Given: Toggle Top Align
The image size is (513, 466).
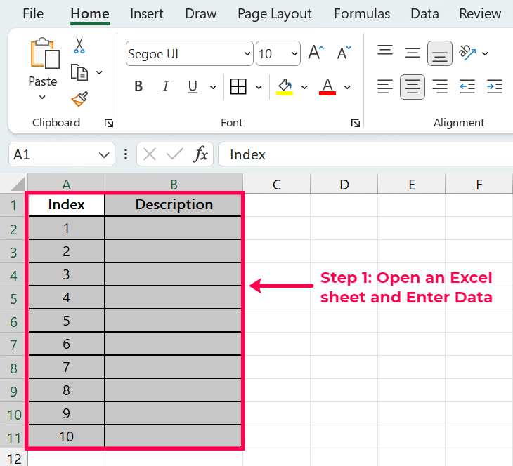Looking at the screenshot, I should coord(385,50).
